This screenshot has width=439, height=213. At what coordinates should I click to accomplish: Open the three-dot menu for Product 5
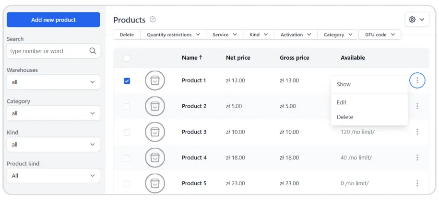tap(417, 183)
